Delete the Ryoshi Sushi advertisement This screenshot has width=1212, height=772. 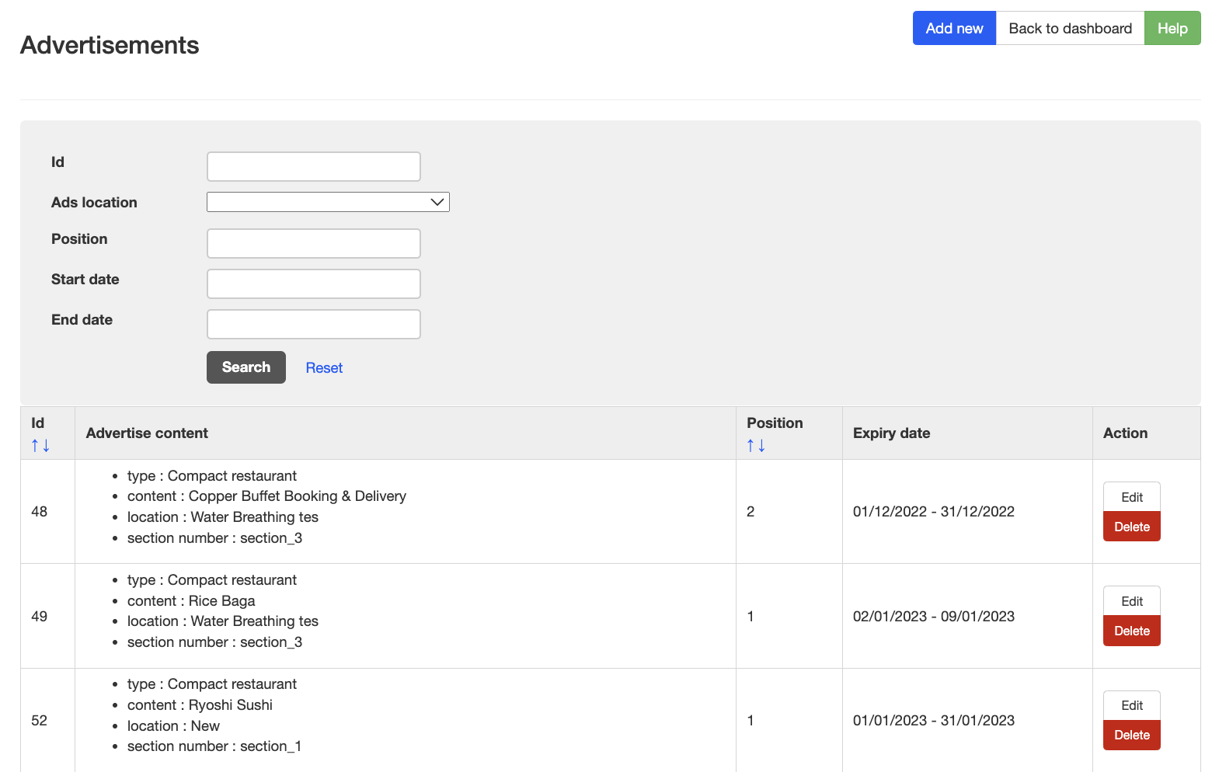click(x=1131, y=735)
